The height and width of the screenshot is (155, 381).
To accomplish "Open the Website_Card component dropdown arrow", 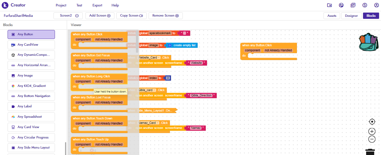I will click(159, 57).
